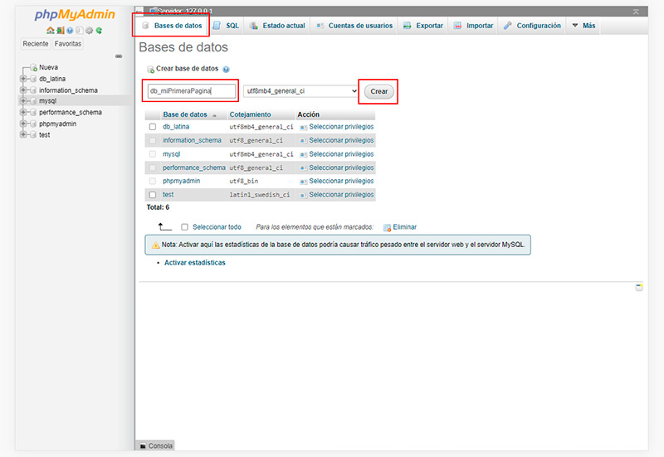Click the Nueva database icon in tree
The height and width of the screenshot is (457, 664).
click(33, 68)
